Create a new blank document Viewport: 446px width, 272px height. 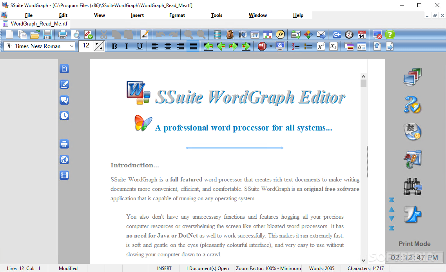coord(9,35)
